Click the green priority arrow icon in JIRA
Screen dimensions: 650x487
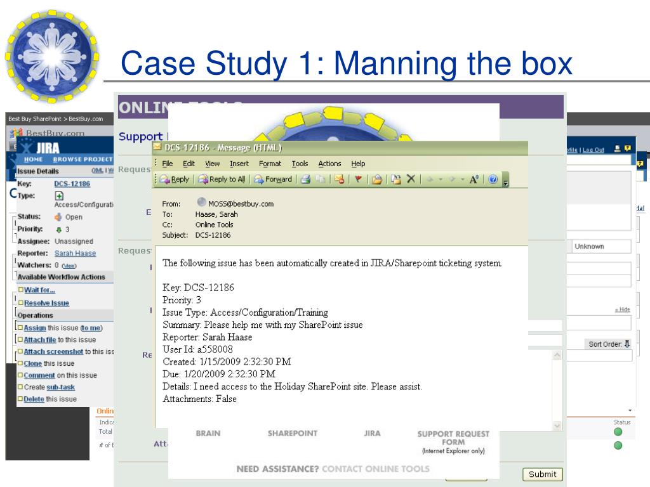click(59, 230)
